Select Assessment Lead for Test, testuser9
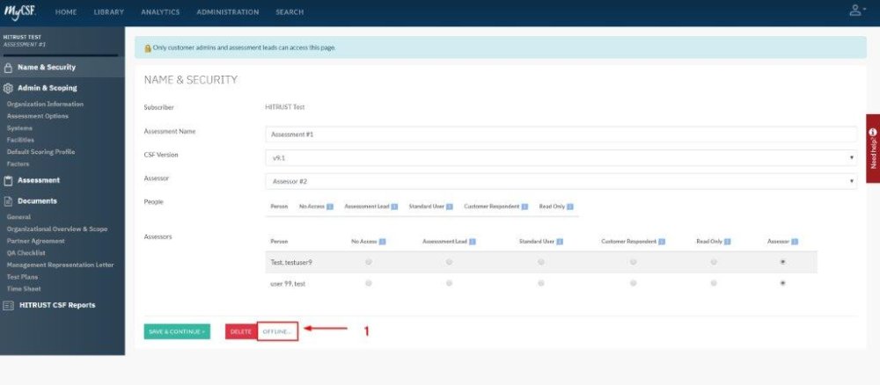Screen dimensions: 880x385 (x=449, y=262)
